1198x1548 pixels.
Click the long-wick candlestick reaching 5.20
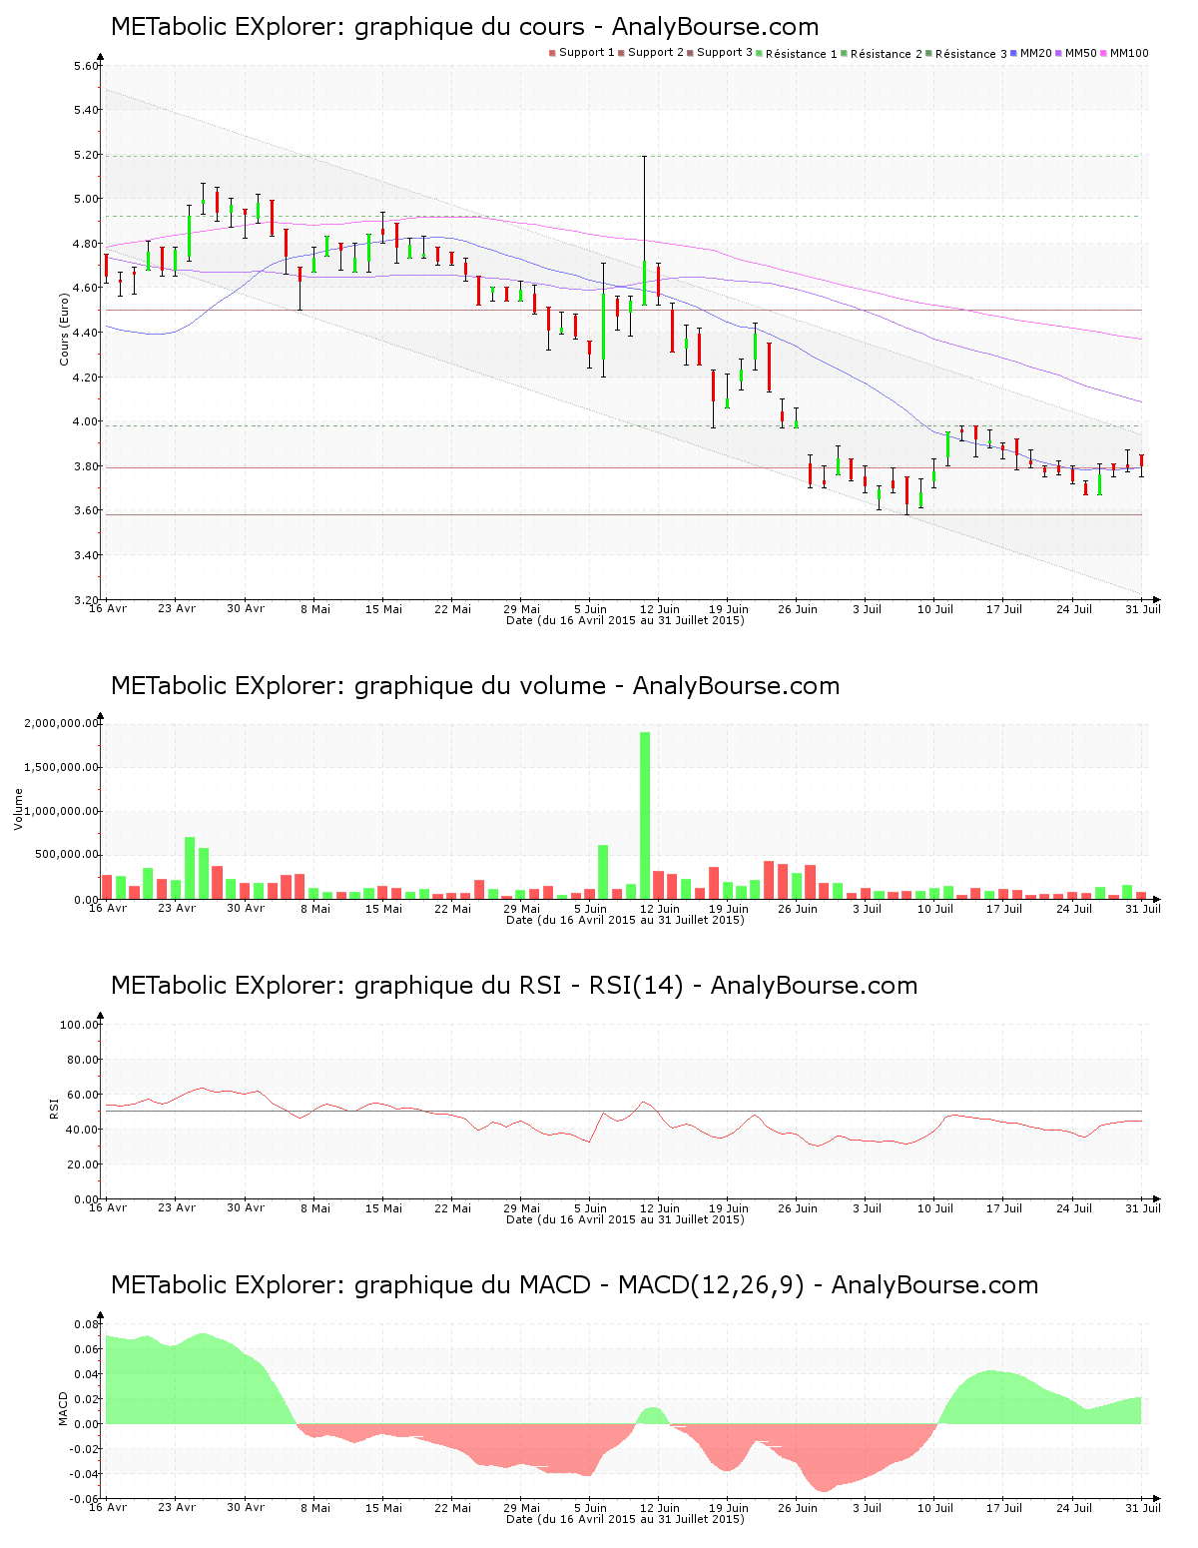[645, 231]
